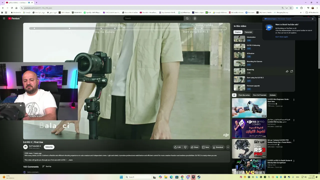
Task: Select the From the series filter chip
Action: tap(244, 95)
